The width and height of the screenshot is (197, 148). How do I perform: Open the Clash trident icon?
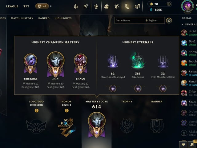(76, 6)
